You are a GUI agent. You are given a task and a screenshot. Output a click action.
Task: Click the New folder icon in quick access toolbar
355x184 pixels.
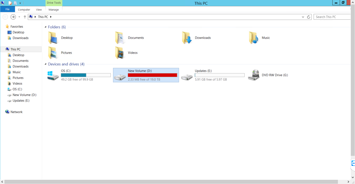[15, 3]
